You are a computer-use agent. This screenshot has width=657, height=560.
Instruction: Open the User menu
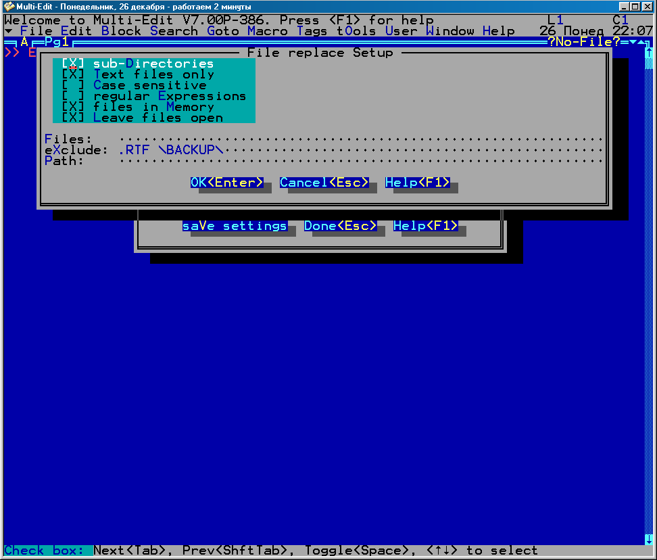point(401,31)
